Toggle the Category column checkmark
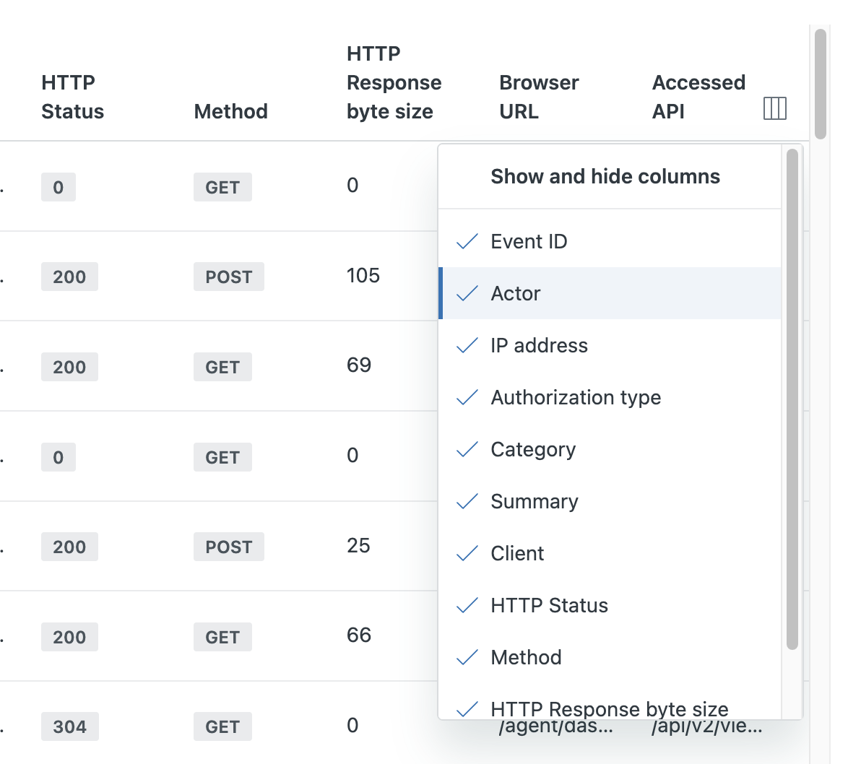Viewport: 848px width, 764px height. [x=533, y=449]
